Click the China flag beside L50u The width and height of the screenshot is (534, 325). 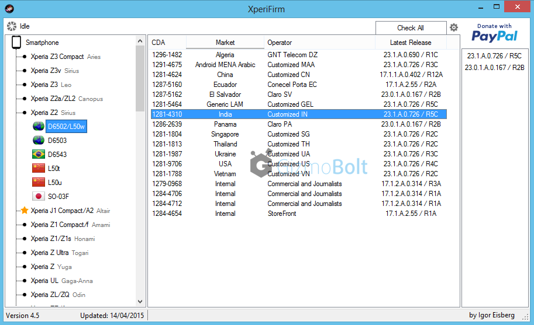pos(39,182)
